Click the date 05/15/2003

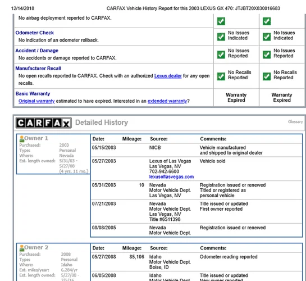(104, 148)
